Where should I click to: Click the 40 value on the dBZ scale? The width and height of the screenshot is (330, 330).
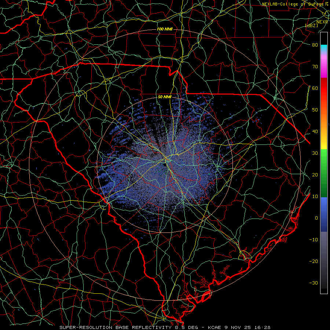click(315, 132)
